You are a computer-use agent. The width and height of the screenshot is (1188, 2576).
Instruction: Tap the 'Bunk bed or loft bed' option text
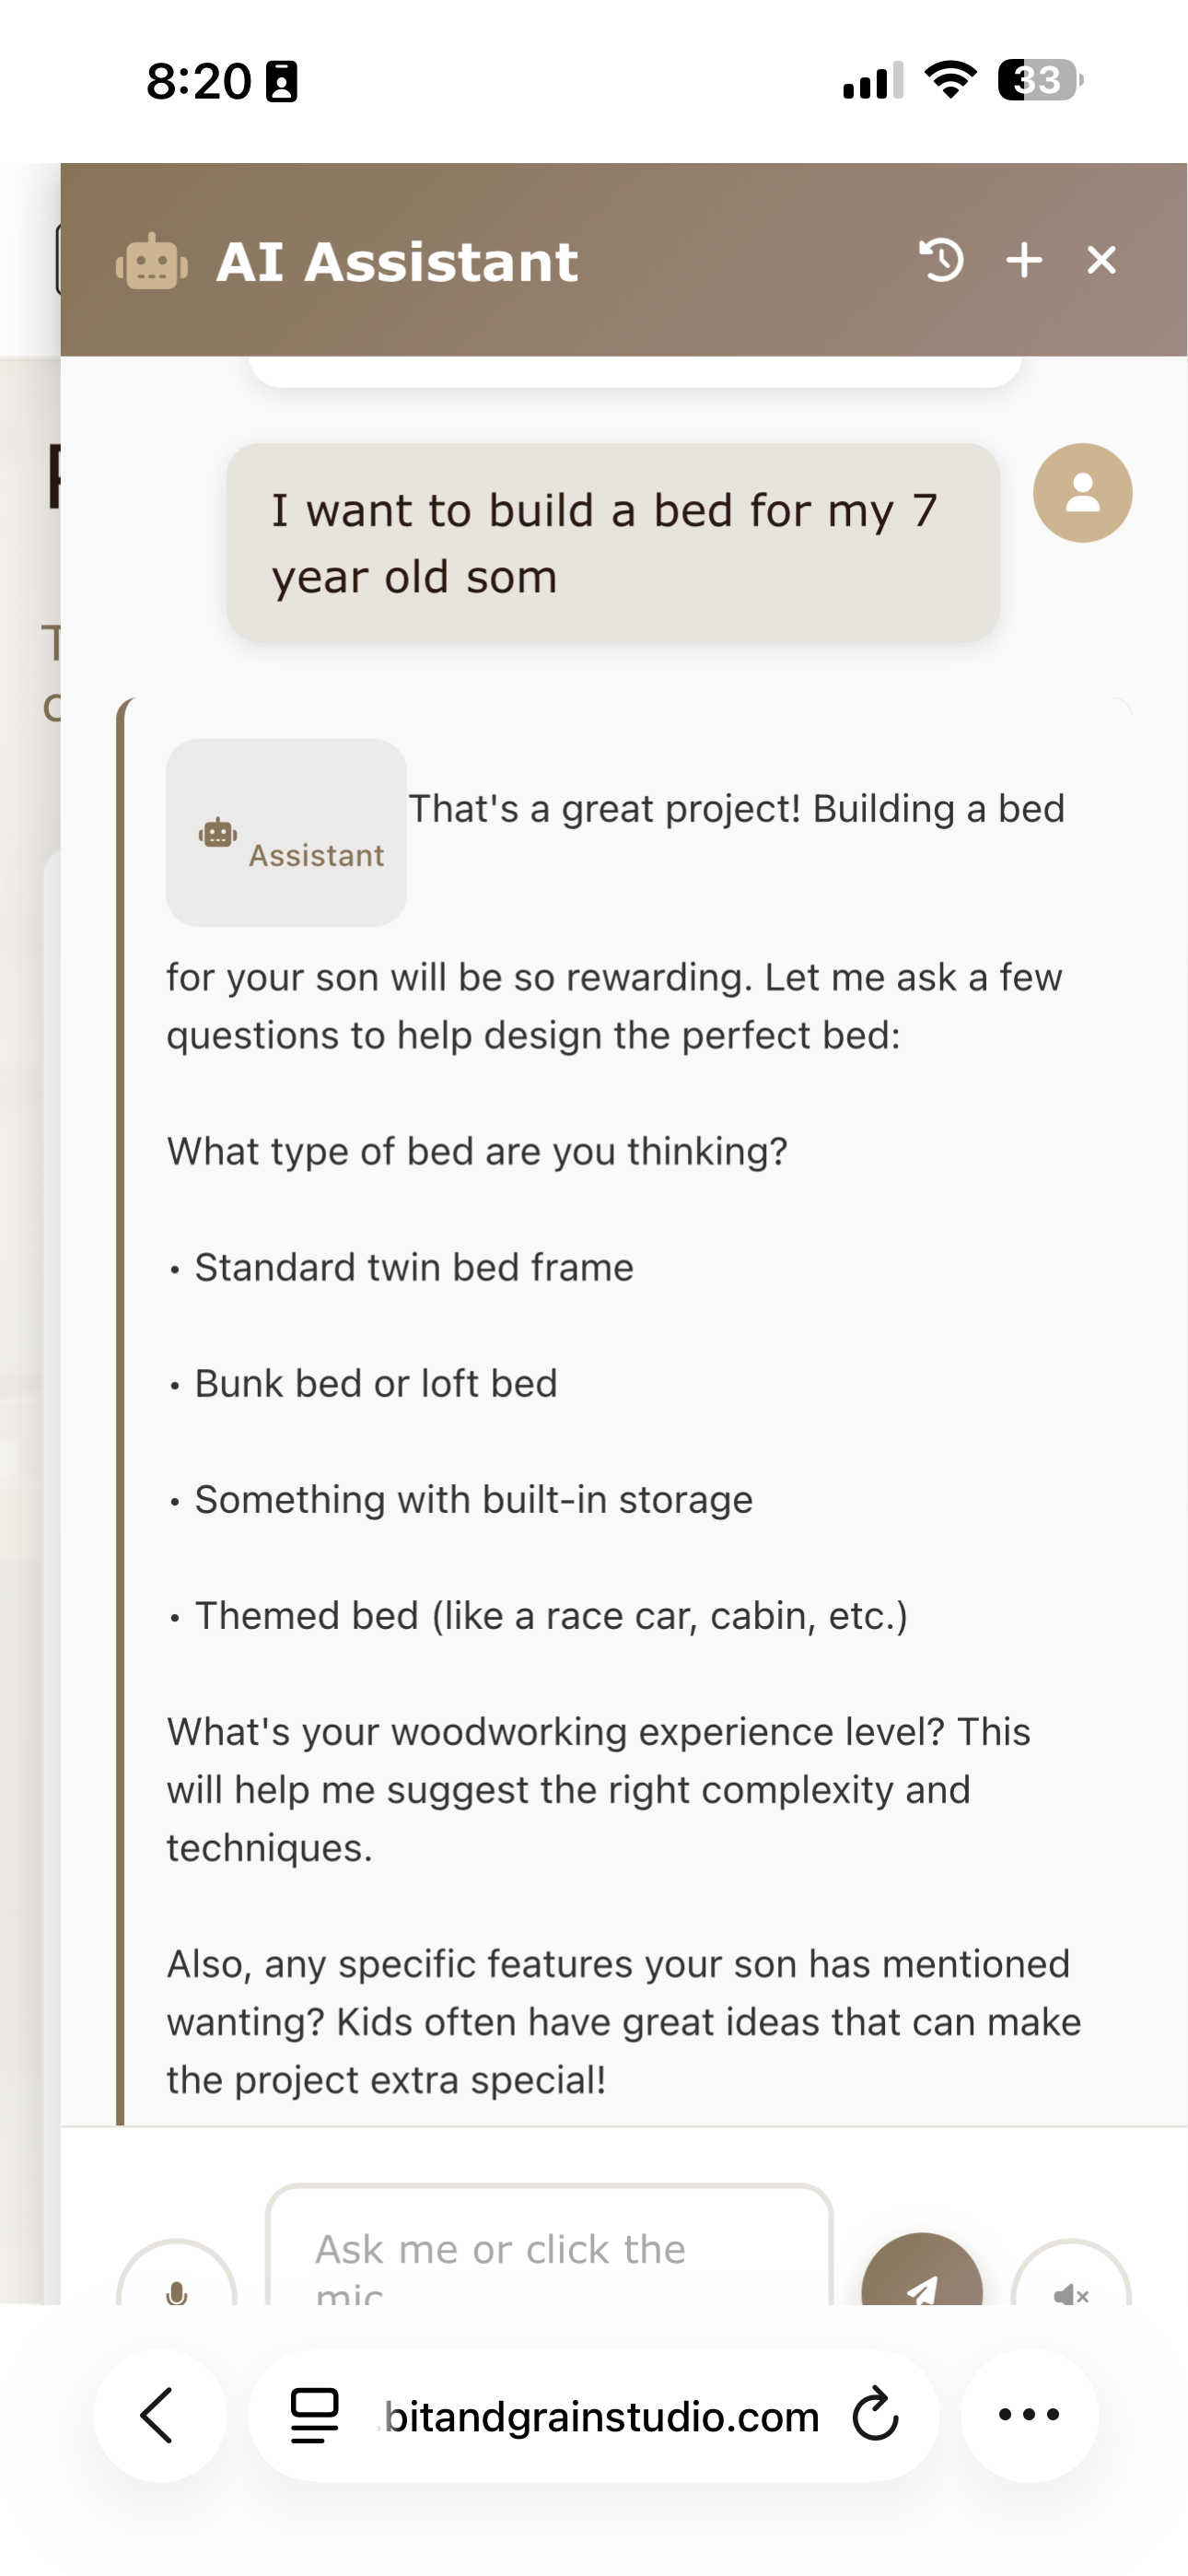pos(376,1382)
